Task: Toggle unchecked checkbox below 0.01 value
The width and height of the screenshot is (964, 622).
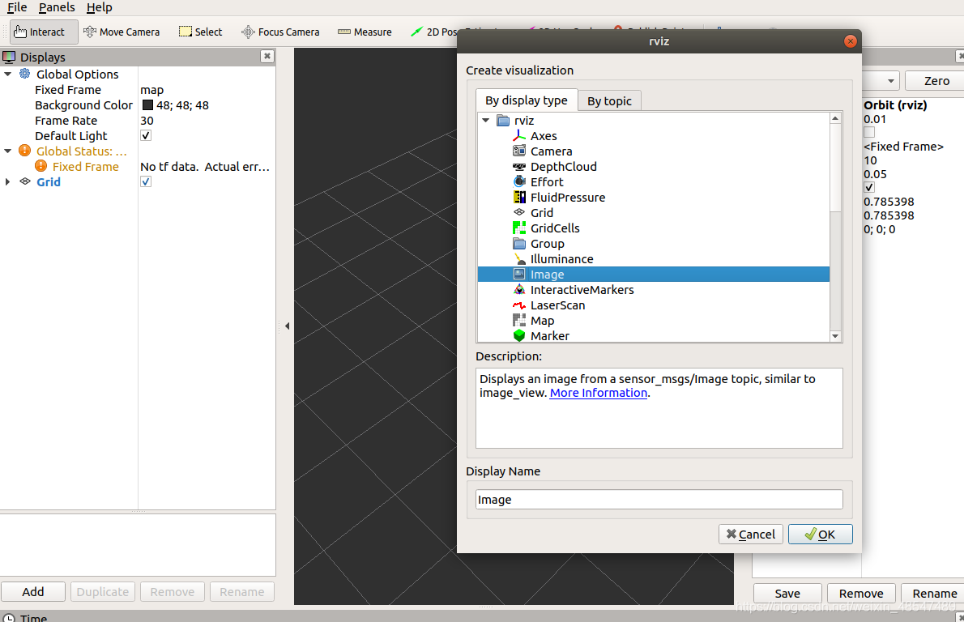Action: tap(868, 132)
